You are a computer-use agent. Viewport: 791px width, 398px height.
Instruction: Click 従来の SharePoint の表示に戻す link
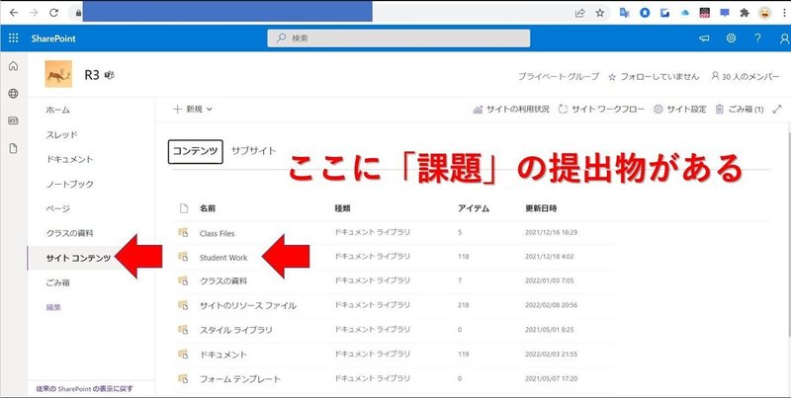point(85,389)
